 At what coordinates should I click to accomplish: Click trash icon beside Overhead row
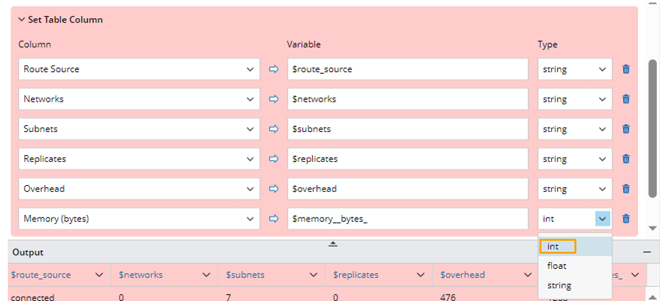tap(626, 189)
